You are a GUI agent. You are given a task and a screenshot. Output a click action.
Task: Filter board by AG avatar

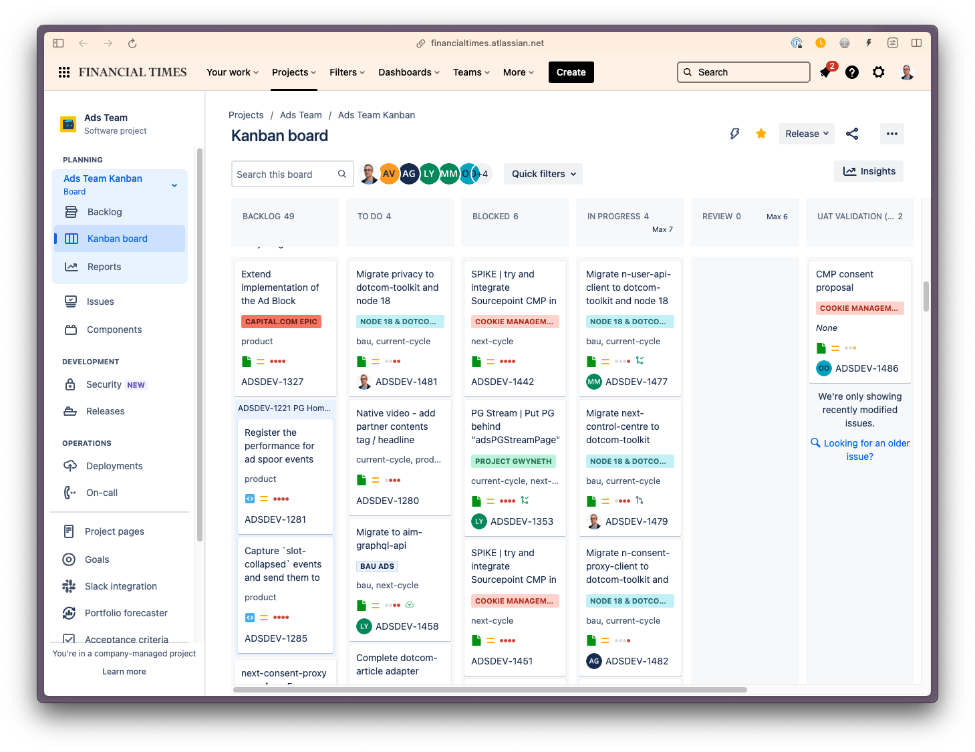coord(409,174)
